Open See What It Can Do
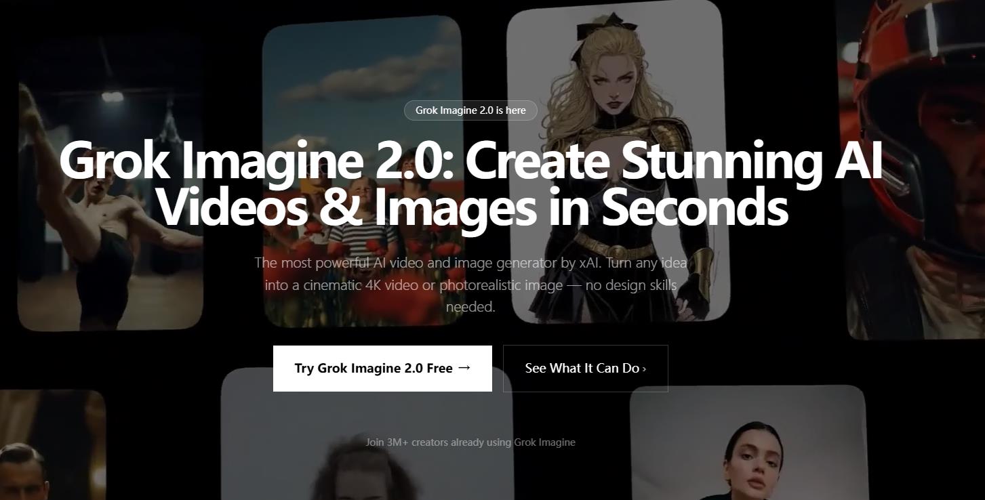Viewport: 985px width, 500px height. click(x=584, y=369)
